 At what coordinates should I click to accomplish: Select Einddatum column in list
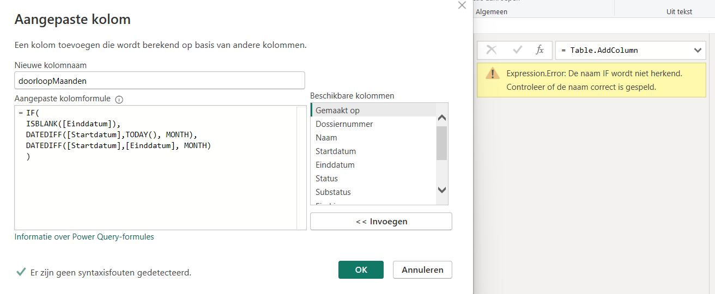click(x=373, y=164)
